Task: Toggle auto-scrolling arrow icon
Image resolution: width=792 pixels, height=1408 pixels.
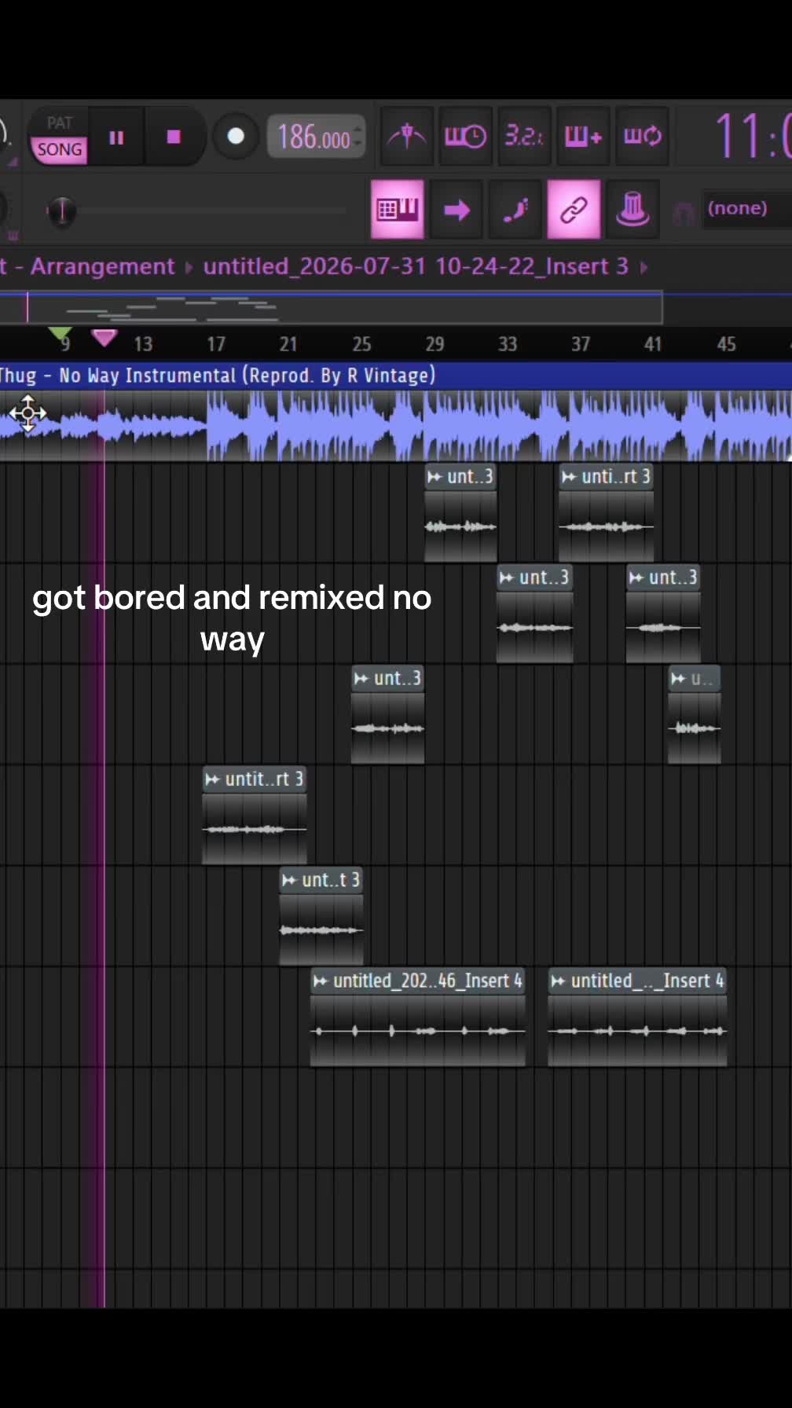Action: click(x=456, y=210)
